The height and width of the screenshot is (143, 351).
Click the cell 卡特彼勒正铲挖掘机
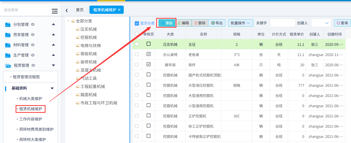[x=203, y=136]
